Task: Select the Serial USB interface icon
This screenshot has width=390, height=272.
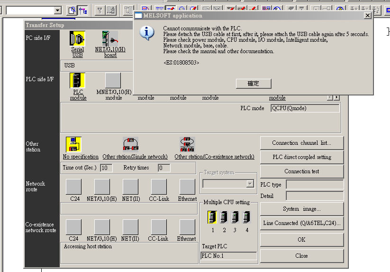Action: pos(77,38)
